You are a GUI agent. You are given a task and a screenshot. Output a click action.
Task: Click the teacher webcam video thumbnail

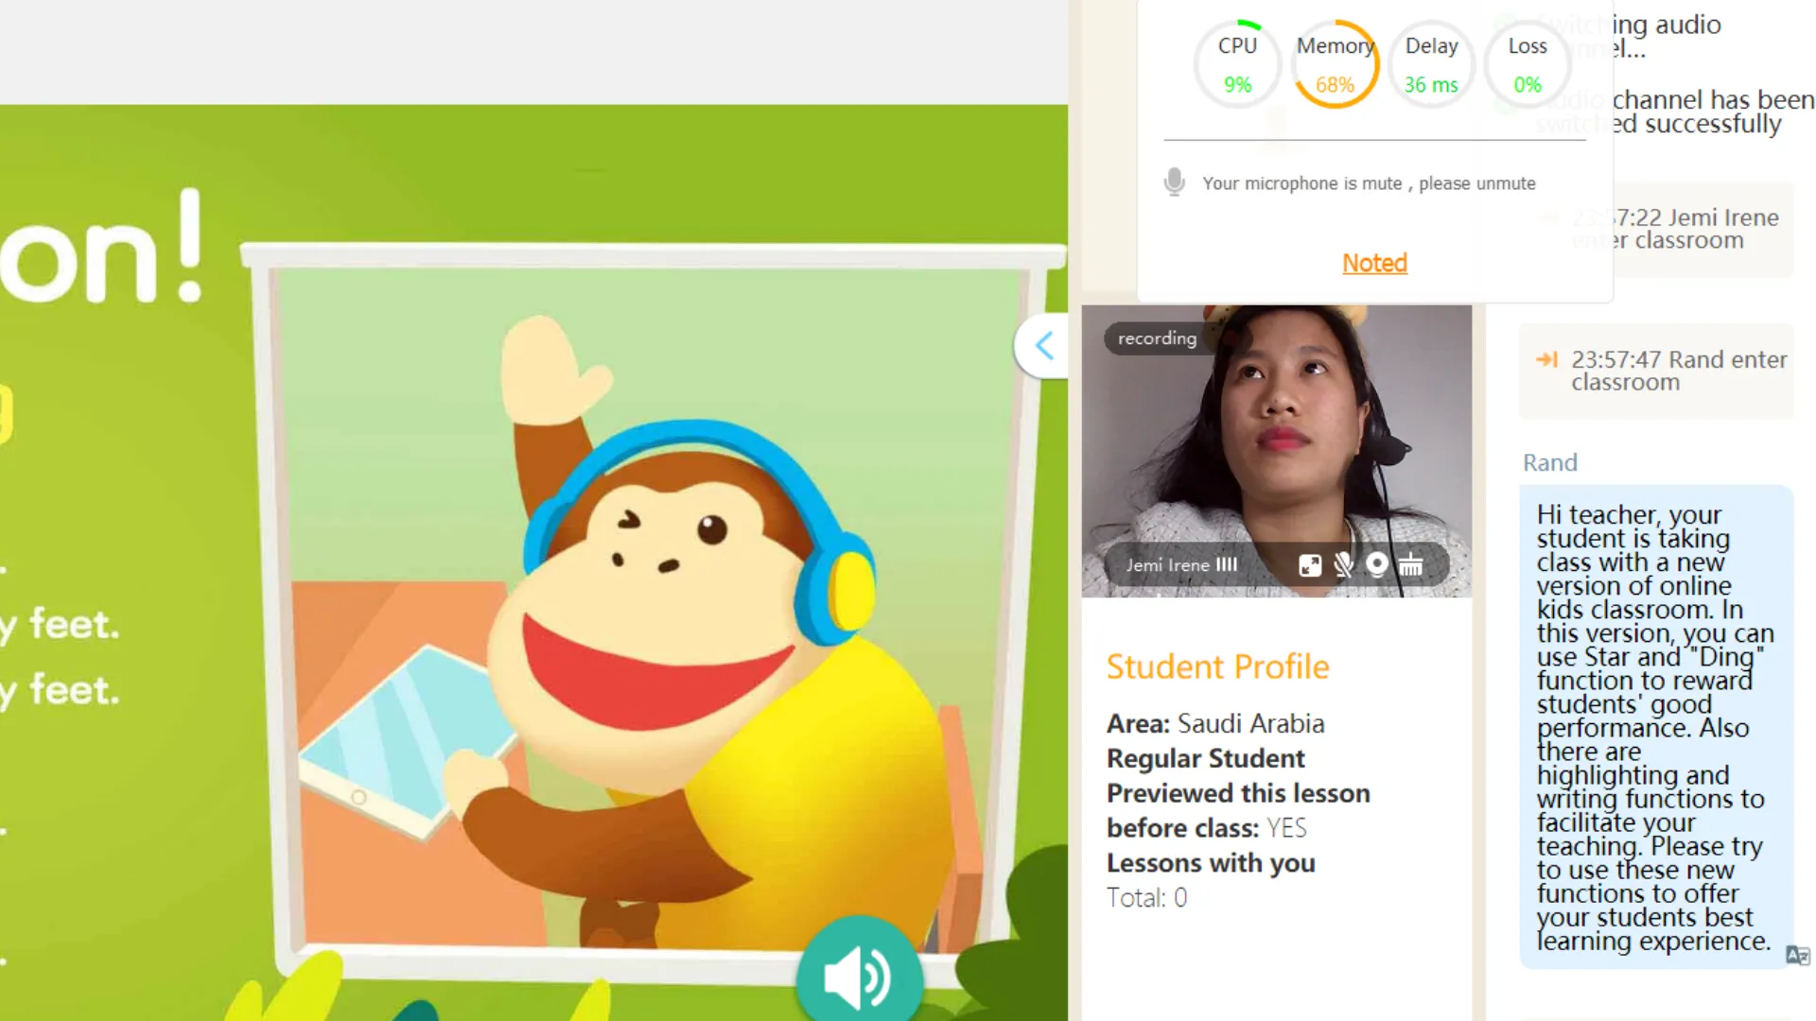[x=1277, y=451]
